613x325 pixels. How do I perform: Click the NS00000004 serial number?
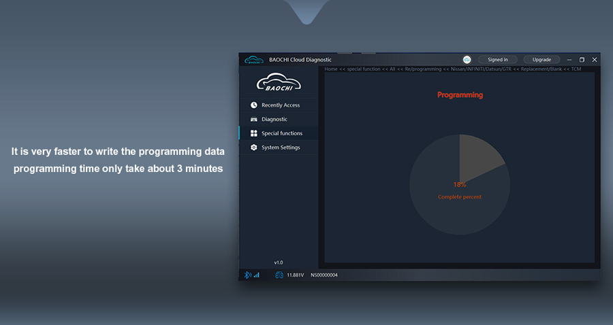click(x=324, y=275)
